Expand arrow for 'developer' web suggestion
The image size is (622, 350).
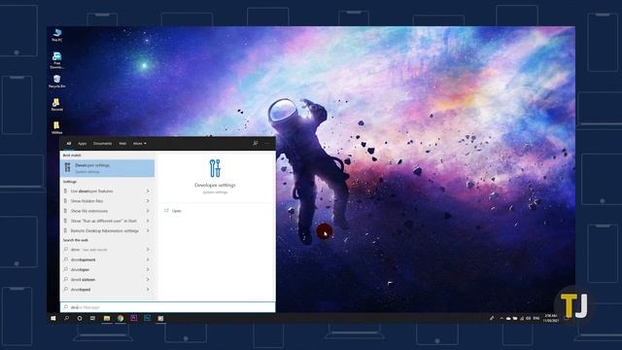point(148,269)
